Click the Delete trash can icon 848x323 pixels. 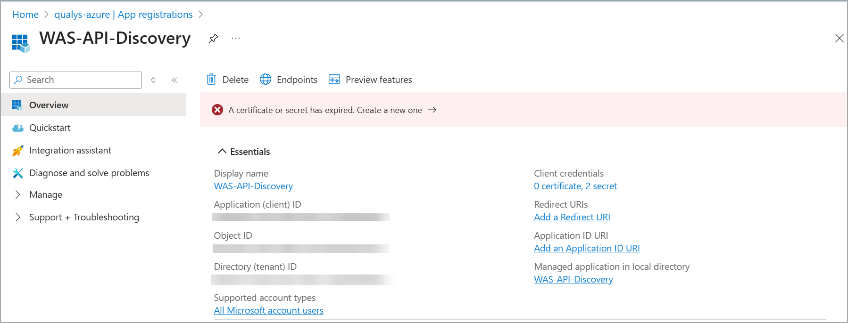(x=211, y=80)
